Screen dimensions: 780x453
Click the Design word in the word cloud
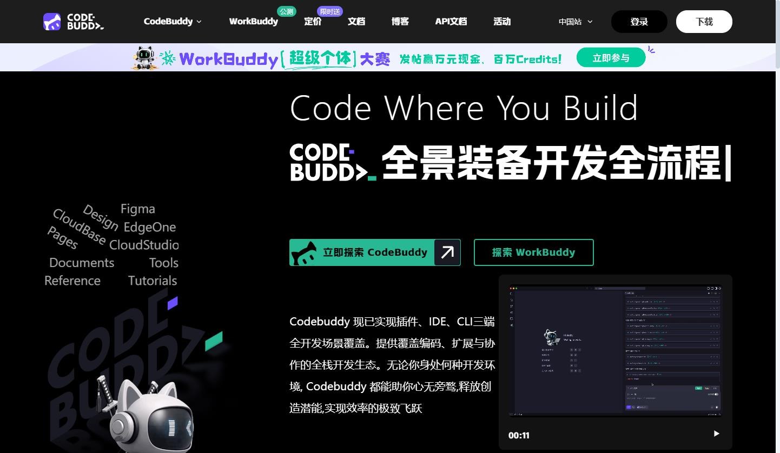(x=101, y=217)
